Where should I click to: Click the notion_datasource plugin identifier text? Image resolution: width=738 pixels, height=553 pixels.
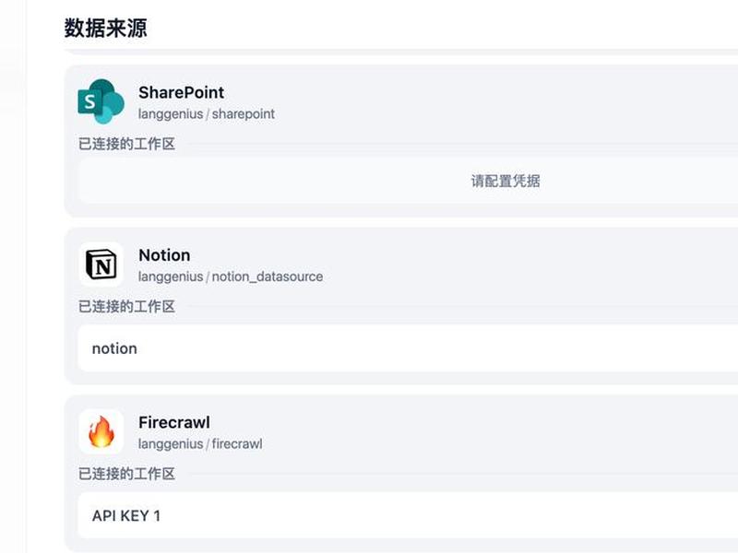tap(268, 277)
